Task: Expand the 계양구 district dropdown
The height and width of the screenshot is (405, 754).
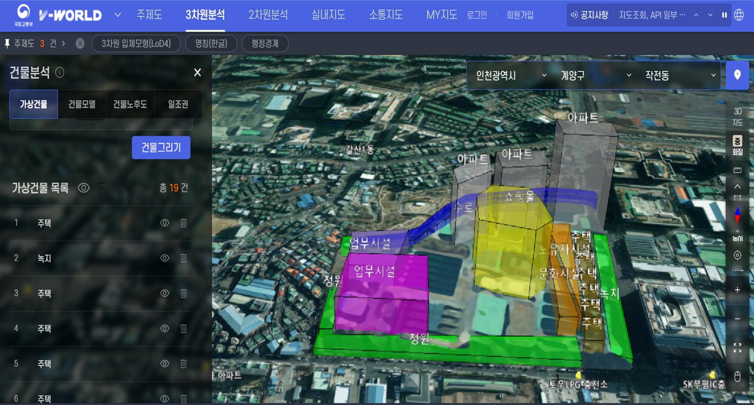Action: [x=595, y=76]
